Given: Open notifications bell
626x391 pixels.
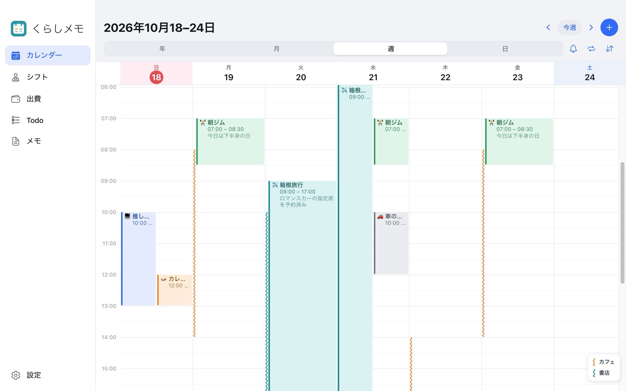Looking at the screenshot, I should tap(573, 49).
